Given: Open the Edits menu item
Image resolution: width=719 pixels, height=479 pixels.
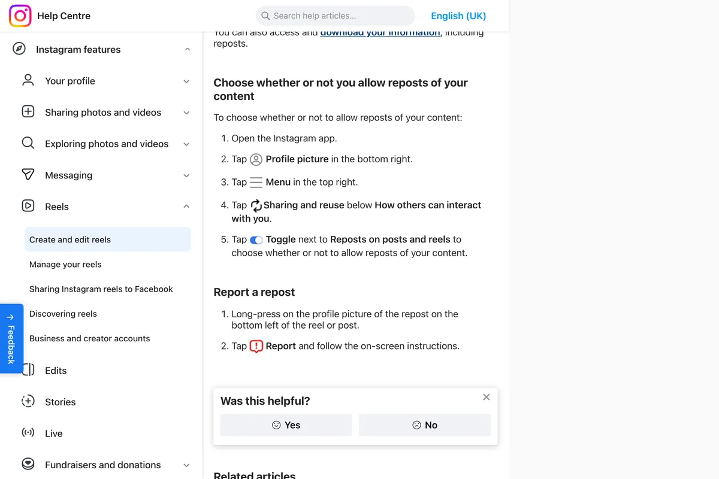Looking at the screenshot, I should 56,371.
